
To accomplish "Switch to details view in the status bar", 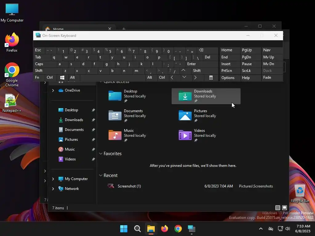I will click(278, 208).
